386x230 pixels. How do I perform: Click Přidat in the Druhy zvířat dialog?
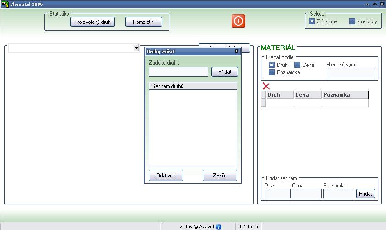(225, 72)
